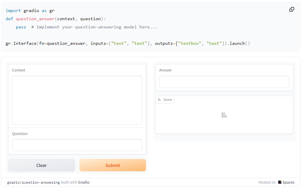Click the Answer field label
Image resolution: width=302 pixels, height=188 pixels.
165,70
